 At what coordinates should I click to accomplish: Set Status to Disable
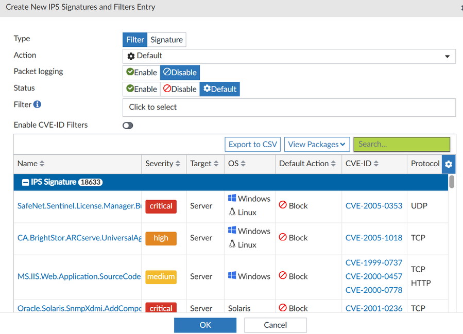click(x=180, y=89)
